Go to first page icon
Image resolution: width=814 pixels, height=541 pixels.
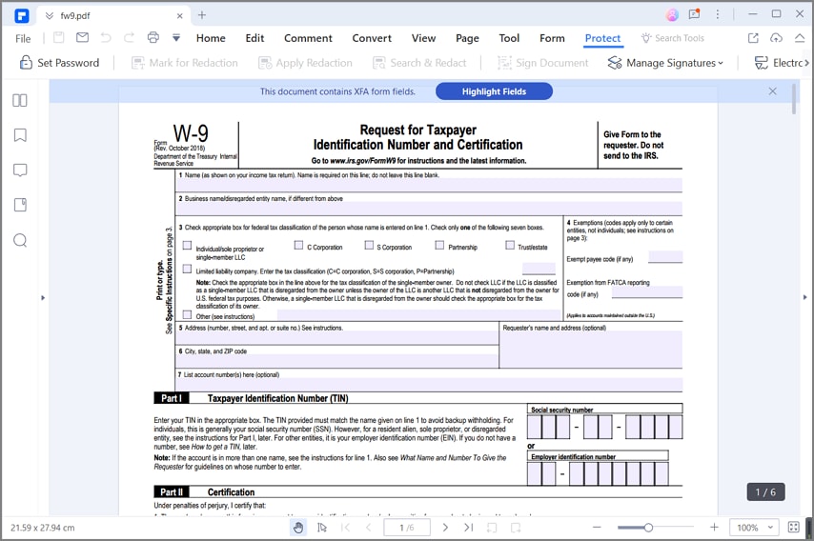345,528
